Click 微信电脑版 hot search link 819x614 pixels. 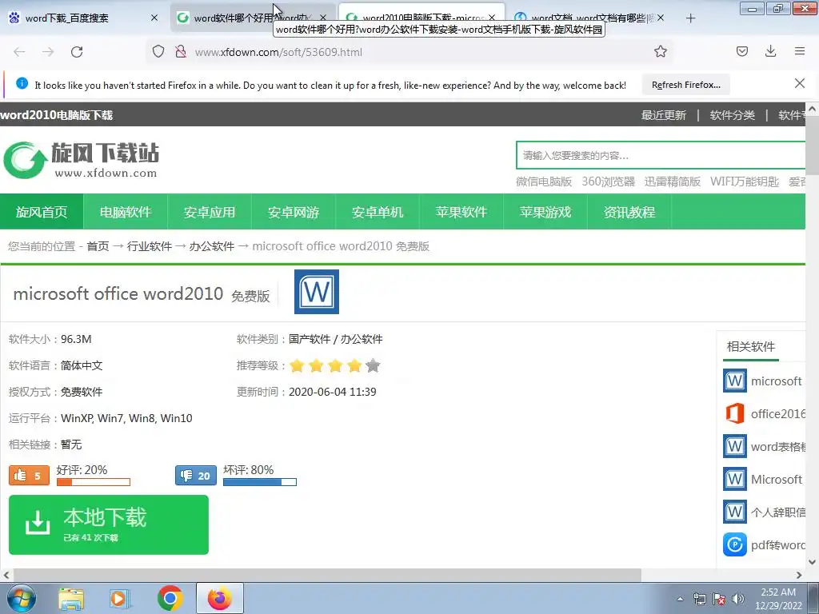(544, 181)
